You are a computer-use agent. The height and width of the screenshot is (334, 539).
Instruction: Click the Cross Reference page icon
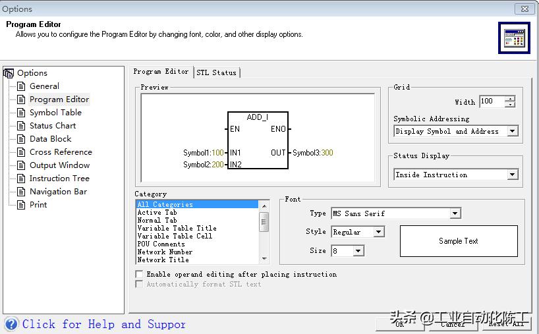[22, 152]
